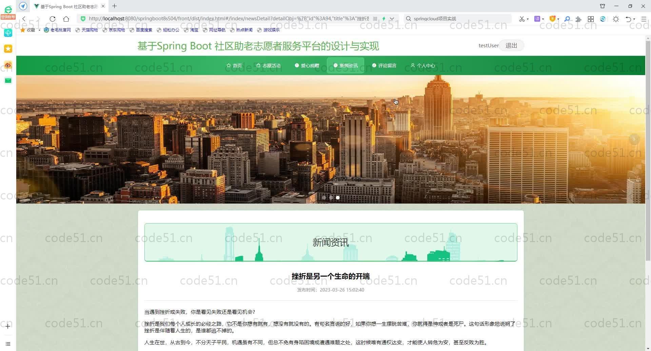Advance carousel with right arrow button
The width and height of the screenshot is (651, 351).
(634, 139)
